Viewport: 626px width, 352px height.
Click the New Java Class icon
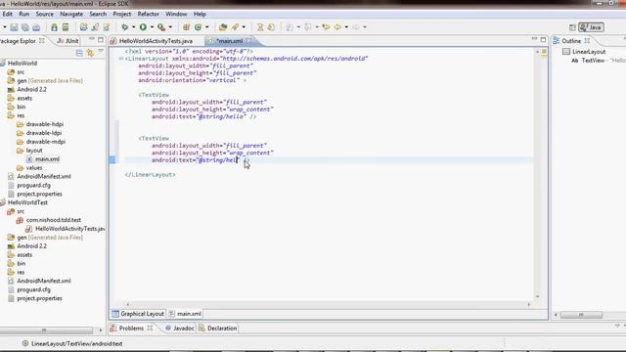click(198, 27)
